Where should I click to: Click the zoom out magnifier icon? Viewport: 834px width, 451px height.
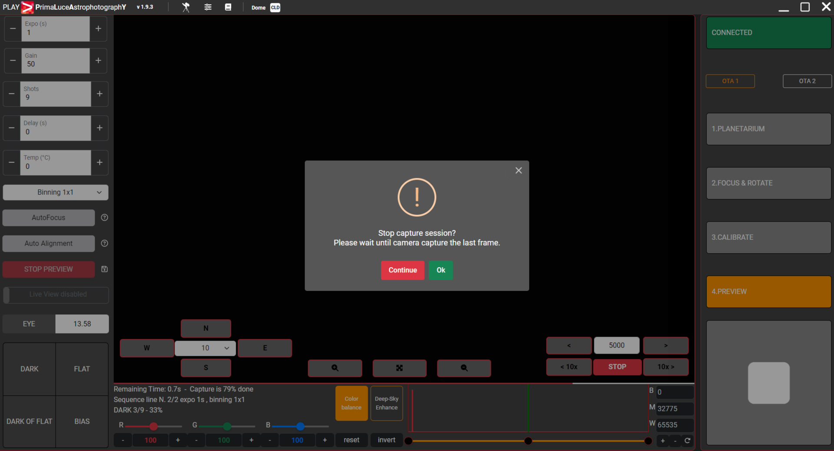coord(464,368)
